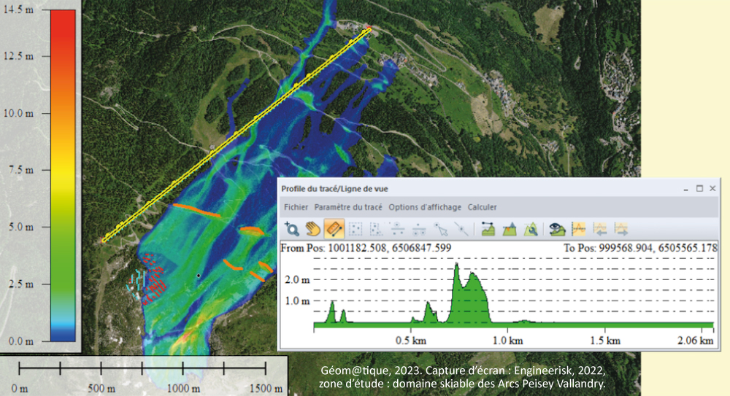This screenshot has width=730, height=396.
Task: Click the highlighted perpendicular profile graph icon
Action: pos(579,229)
